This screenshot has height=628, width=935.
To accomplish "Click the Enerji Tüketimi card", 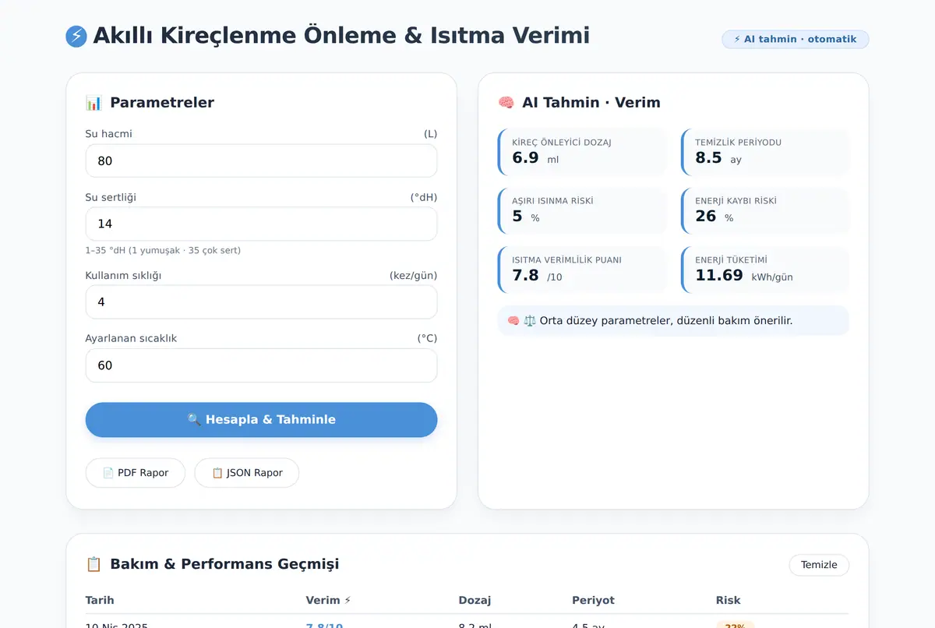I will (765, 270).
